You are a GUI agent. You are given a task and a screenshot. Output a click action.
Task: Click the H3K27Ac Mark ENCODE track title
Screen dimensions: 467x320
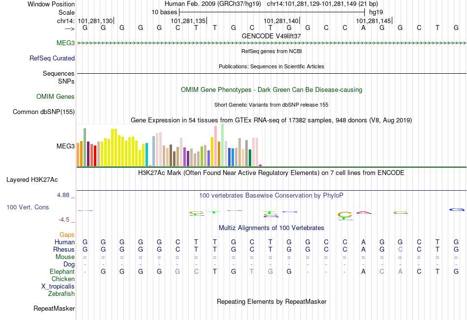coord(271,173)
